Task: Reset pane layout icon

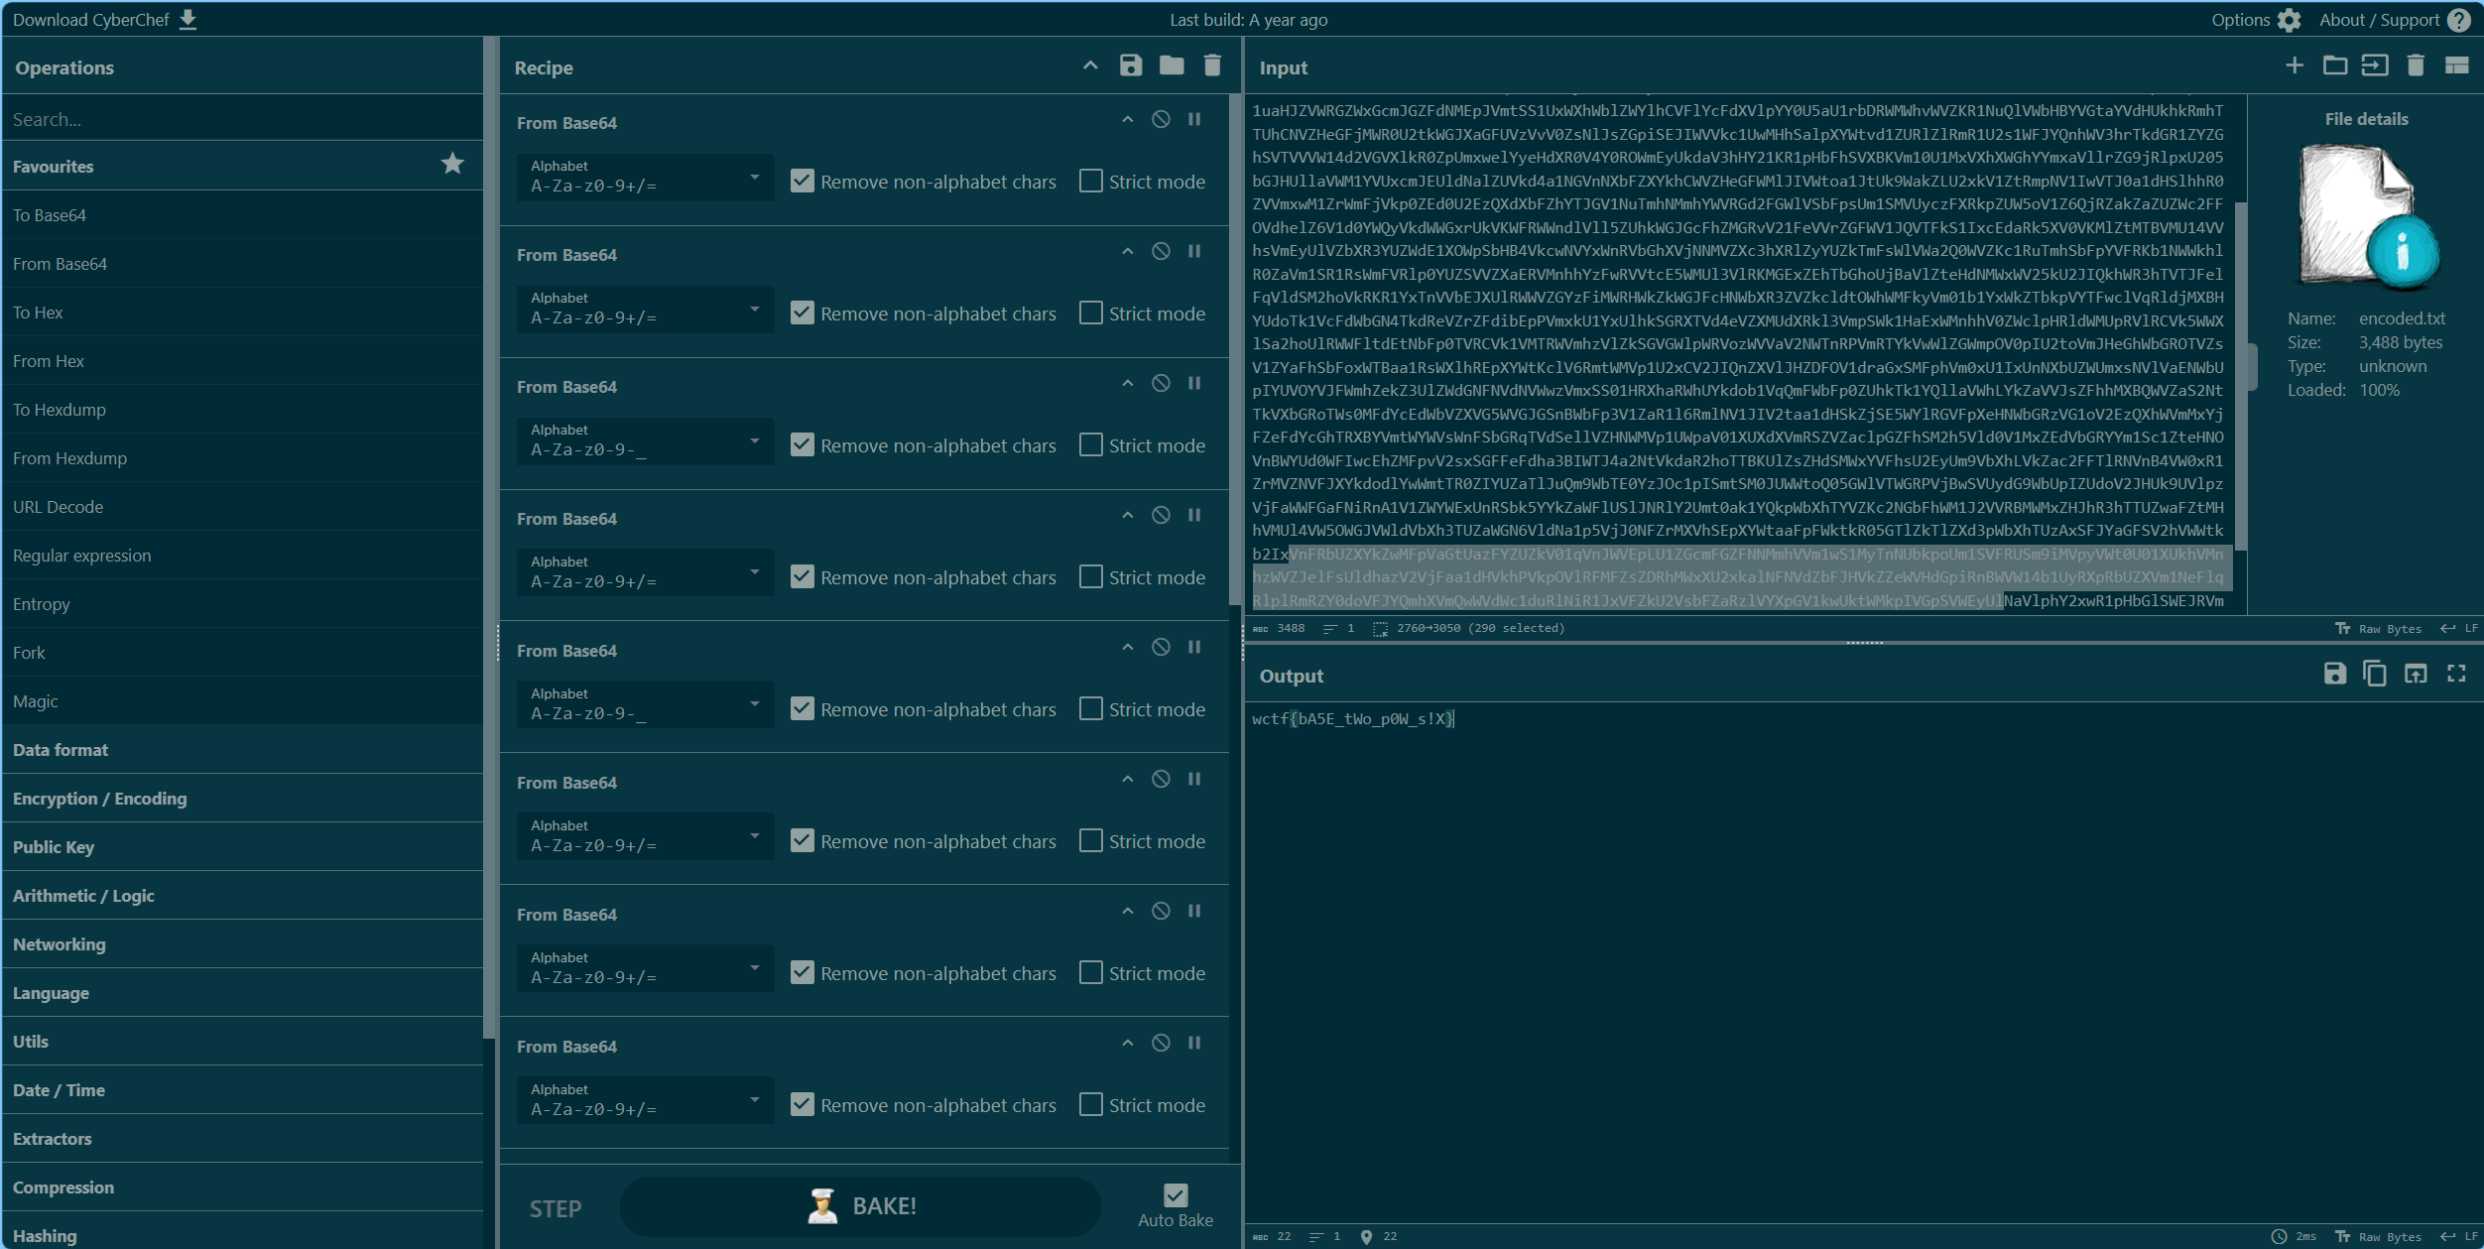Action: (x=2456, y=65)
